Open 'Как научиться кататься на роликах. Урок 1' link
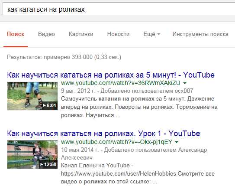The height and width of the screenshot is (186, 235). click(x=103, y=134)
